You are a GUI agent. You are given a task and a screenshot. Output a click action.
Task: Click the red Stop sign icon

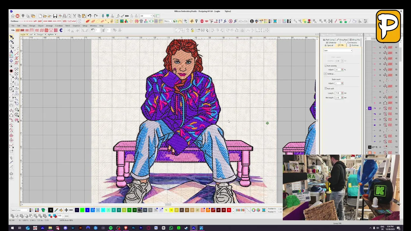click(x=202, y=21)
